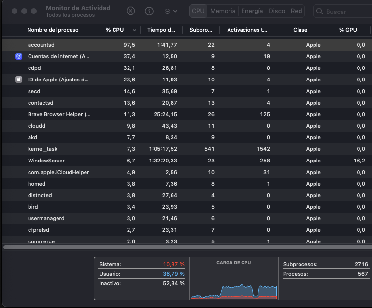
Task: Click the horizontal scrollbar under process list
Action: click(x=186, y=247)
